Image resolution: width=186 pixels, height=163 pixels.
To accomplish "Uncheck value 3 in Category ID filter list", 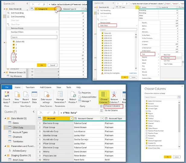I will click(14, 51).
